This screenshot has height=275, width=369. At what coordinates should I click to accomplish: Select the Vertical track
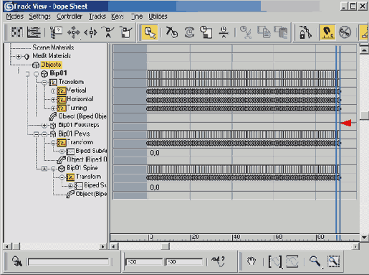(77, 90)
